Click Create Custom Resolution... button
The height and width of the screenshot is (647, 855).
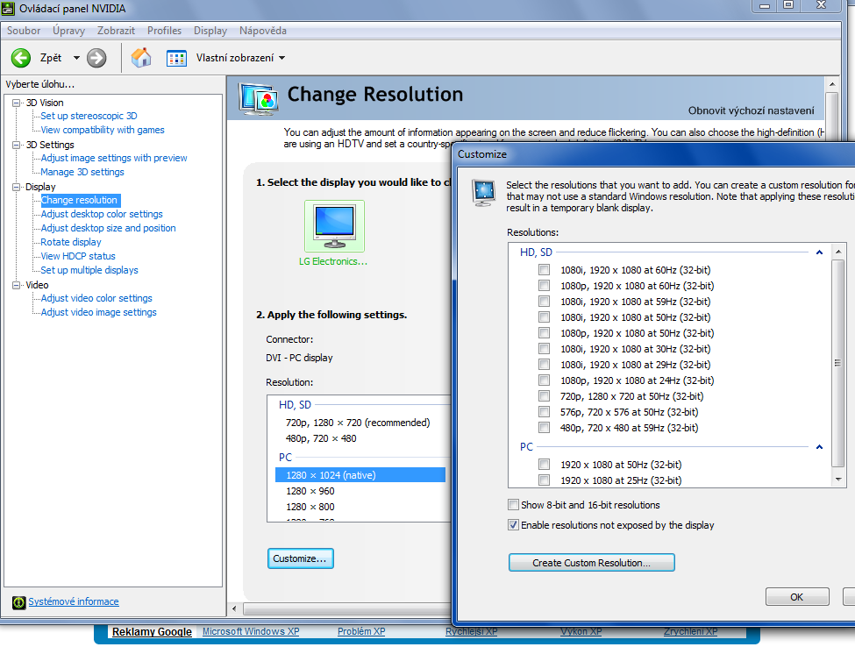click(x=592, y=563)
